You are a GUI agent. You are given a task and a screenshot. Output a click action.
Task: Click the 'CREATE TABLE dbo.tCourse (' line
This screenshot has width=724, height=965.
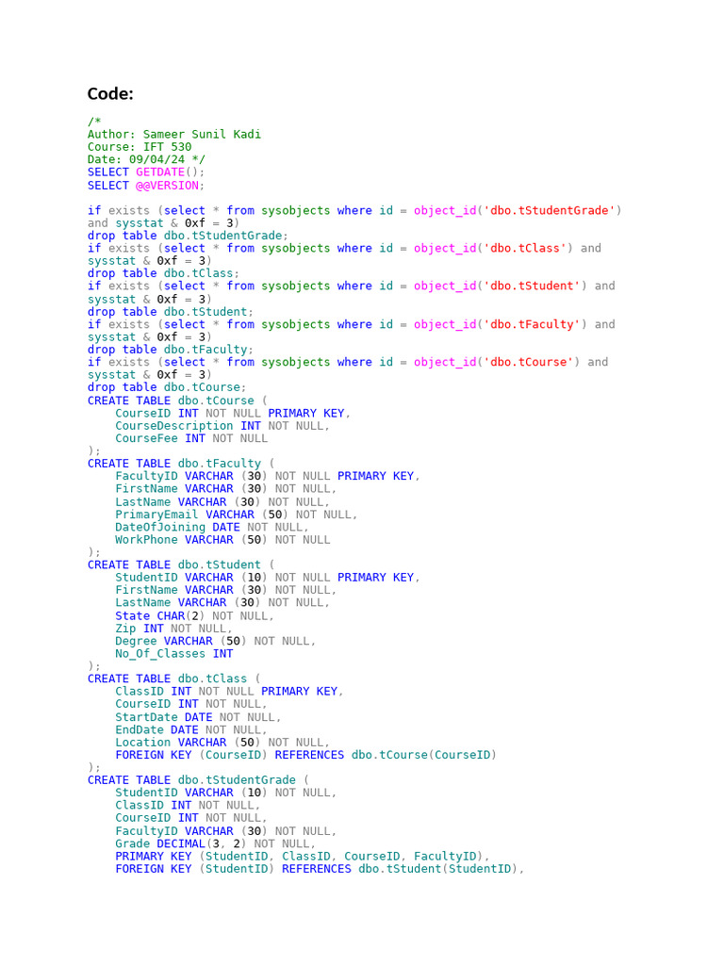coord(177,401)
